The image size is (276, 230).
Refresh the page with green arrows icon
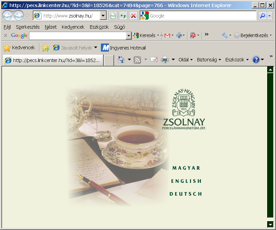click(x=123, y=16)
